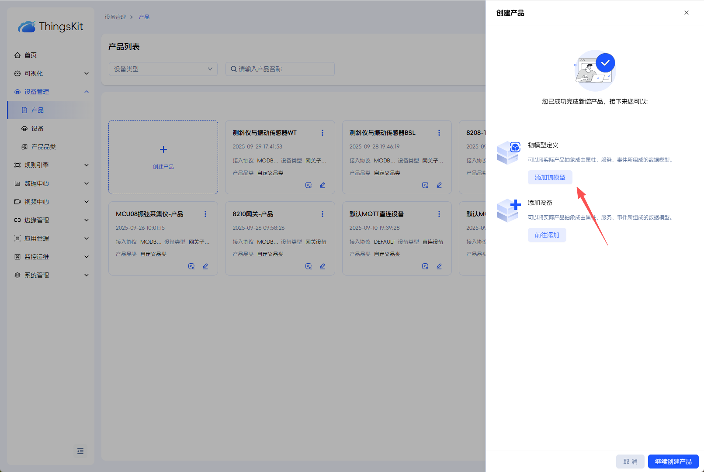Screen dimensions: 704x472
Task: Click edit pencil icon on 默认MQTT直连设备 card
Action: (439, 266)
